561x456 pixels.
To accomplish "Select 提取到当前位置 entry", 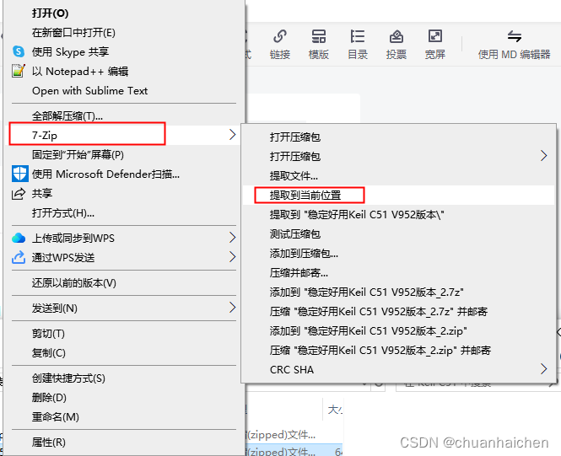I will (305, 195).
